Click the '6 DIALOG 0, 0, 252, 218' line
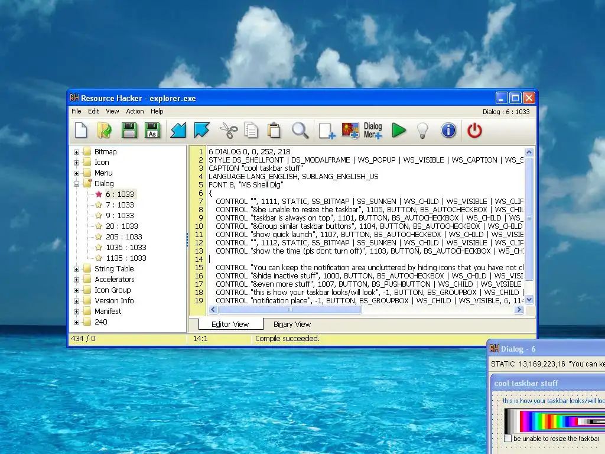The height and width of the screenshot is (454, 605). click(249, 152)
